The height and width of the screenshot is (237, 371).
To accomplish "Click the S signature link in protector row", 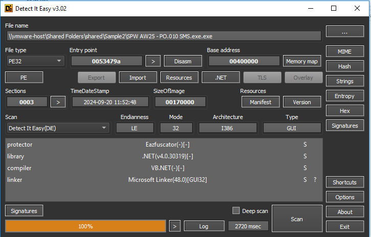I will coord(305,145).
